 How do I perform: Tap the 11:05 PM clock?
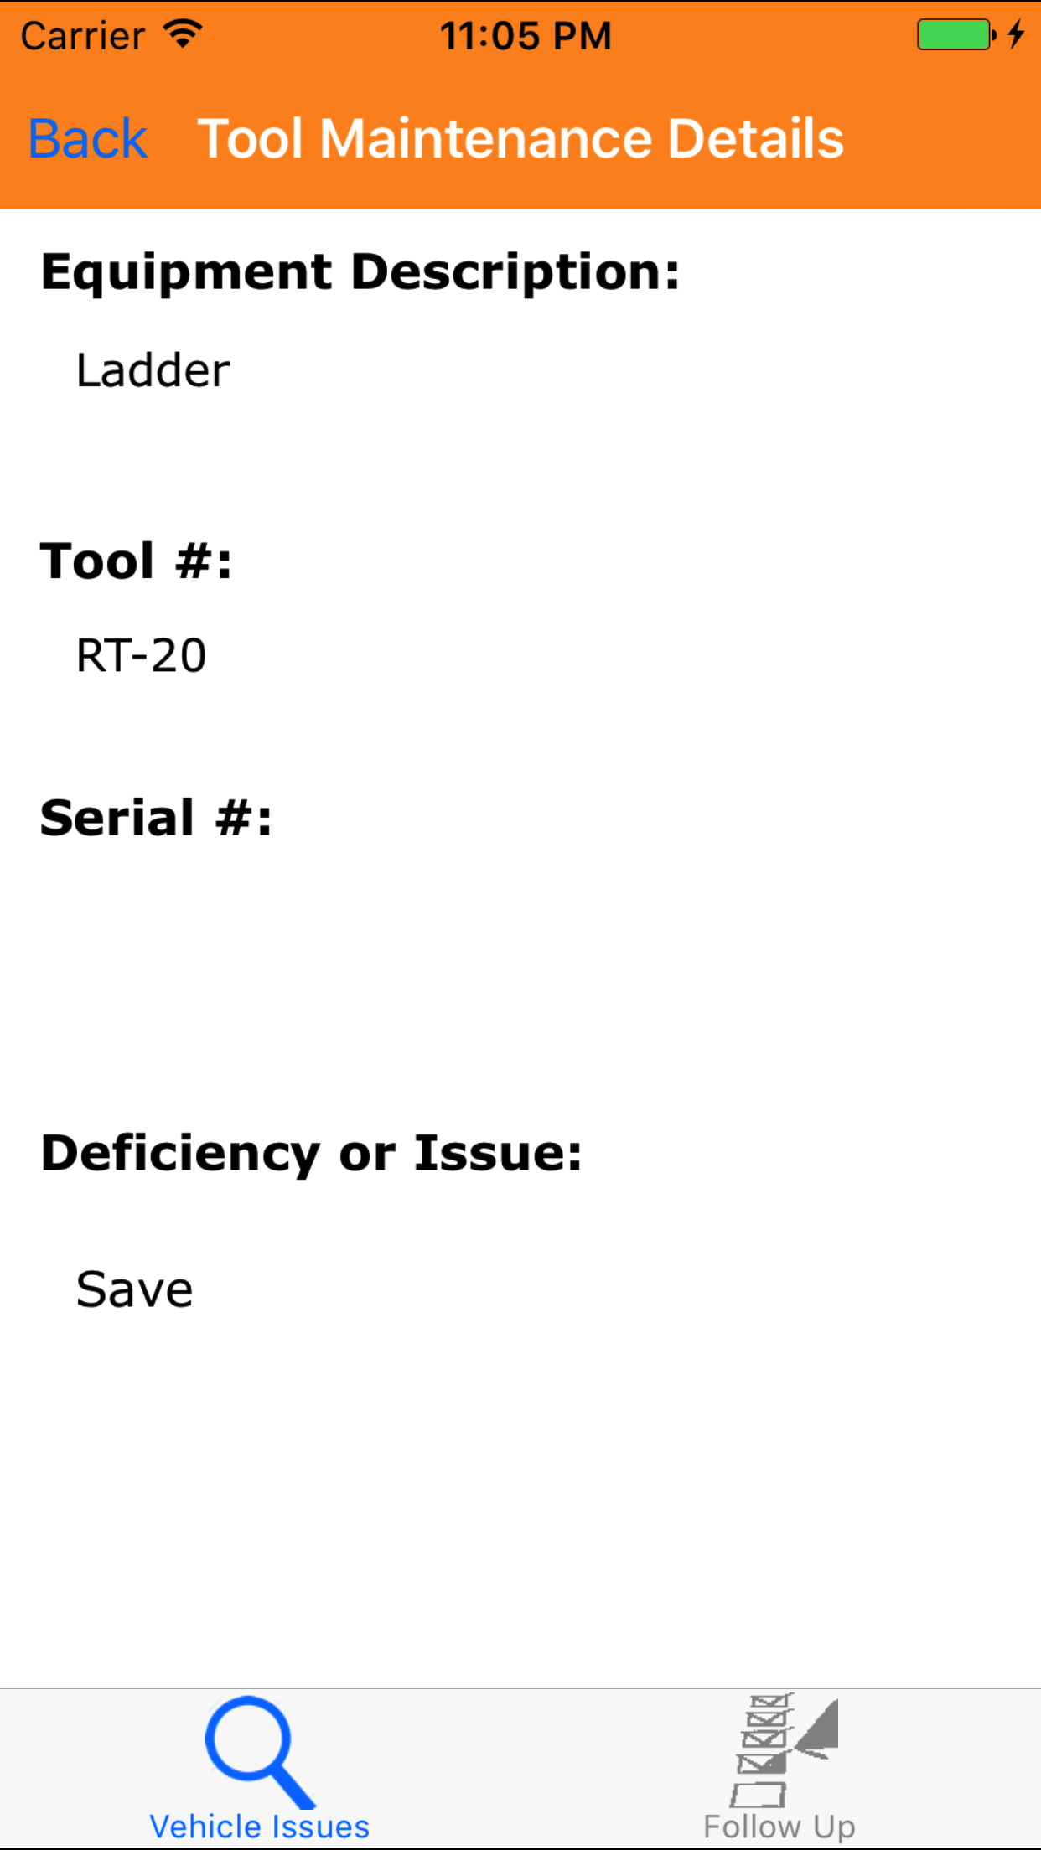pos(526,36)
